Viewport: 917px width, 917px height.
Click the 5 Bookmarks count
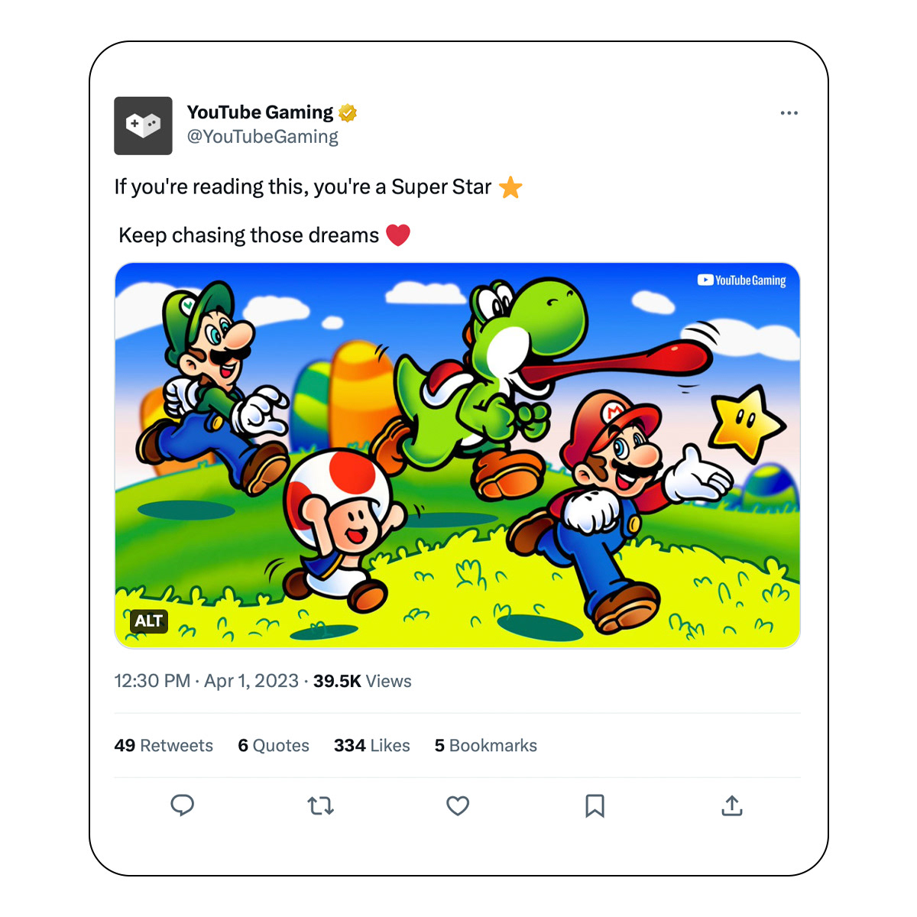485,745
